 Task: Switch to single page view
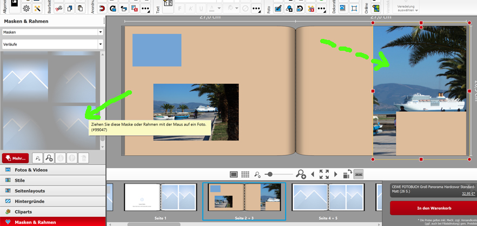[x=234, y=175]
